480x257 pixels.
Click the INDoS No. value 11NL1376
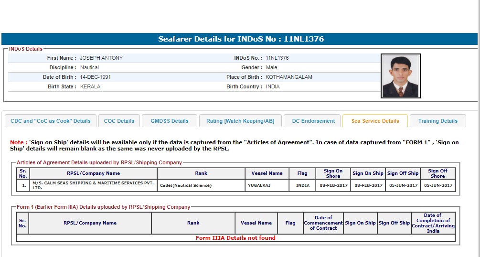277,58
